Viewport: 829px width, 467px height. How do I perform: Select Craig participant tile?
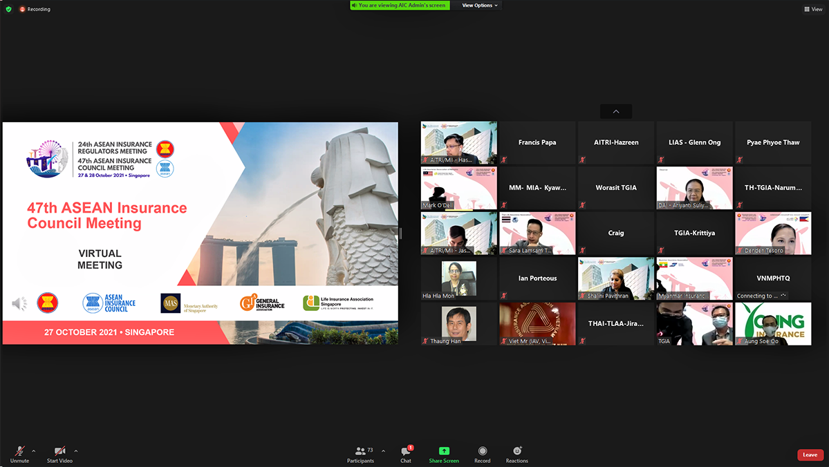[616, 233]
